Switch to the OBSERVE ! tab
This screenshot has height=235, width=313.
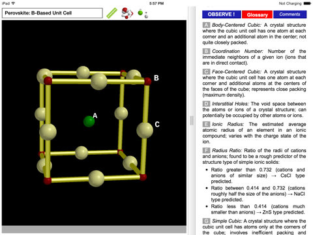tap(221, 14)
